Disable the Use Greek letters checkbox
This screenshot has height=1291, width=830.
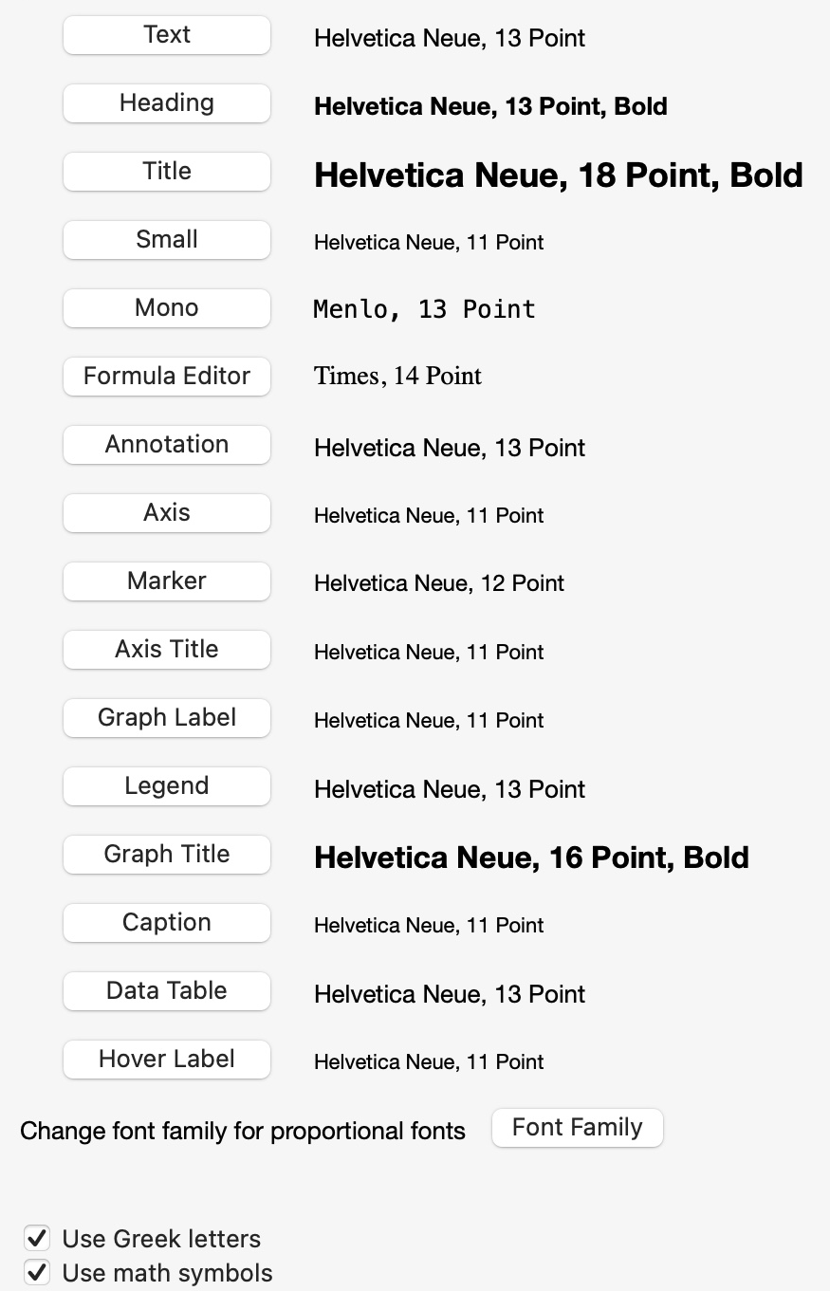[x=37, y=1238]
